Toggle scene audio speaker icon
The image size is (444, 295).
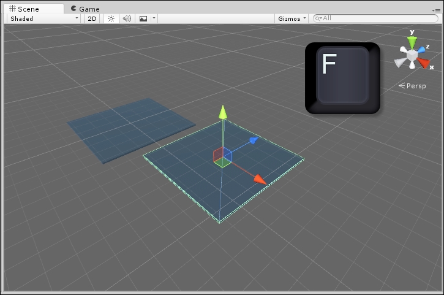pos(127,18)
